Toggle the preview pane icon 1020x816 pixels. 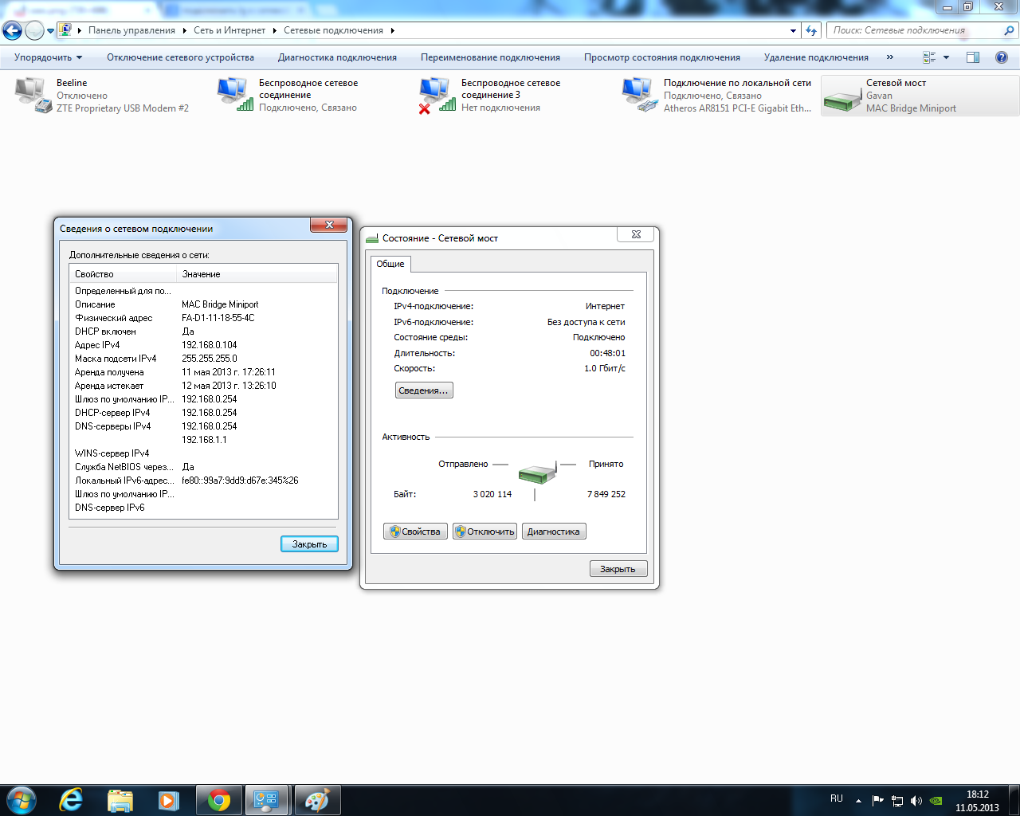pos(973,57)
